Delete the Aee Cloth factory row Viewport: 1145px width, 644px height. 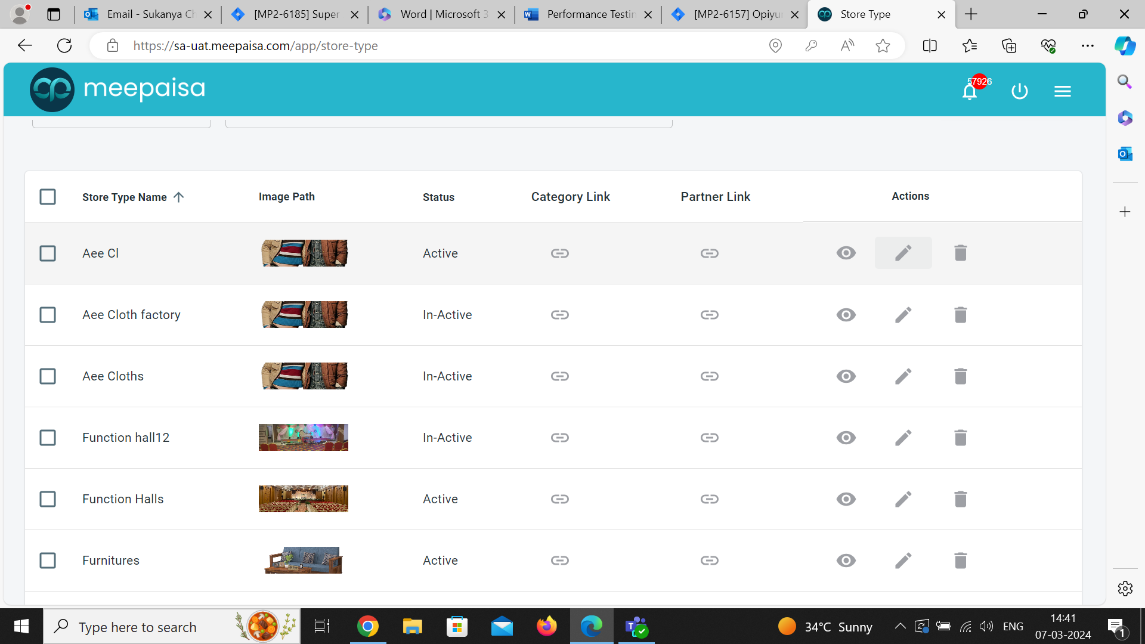point(961,315)
